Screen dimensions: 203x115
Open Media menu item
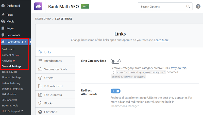(x=10, y=22)
